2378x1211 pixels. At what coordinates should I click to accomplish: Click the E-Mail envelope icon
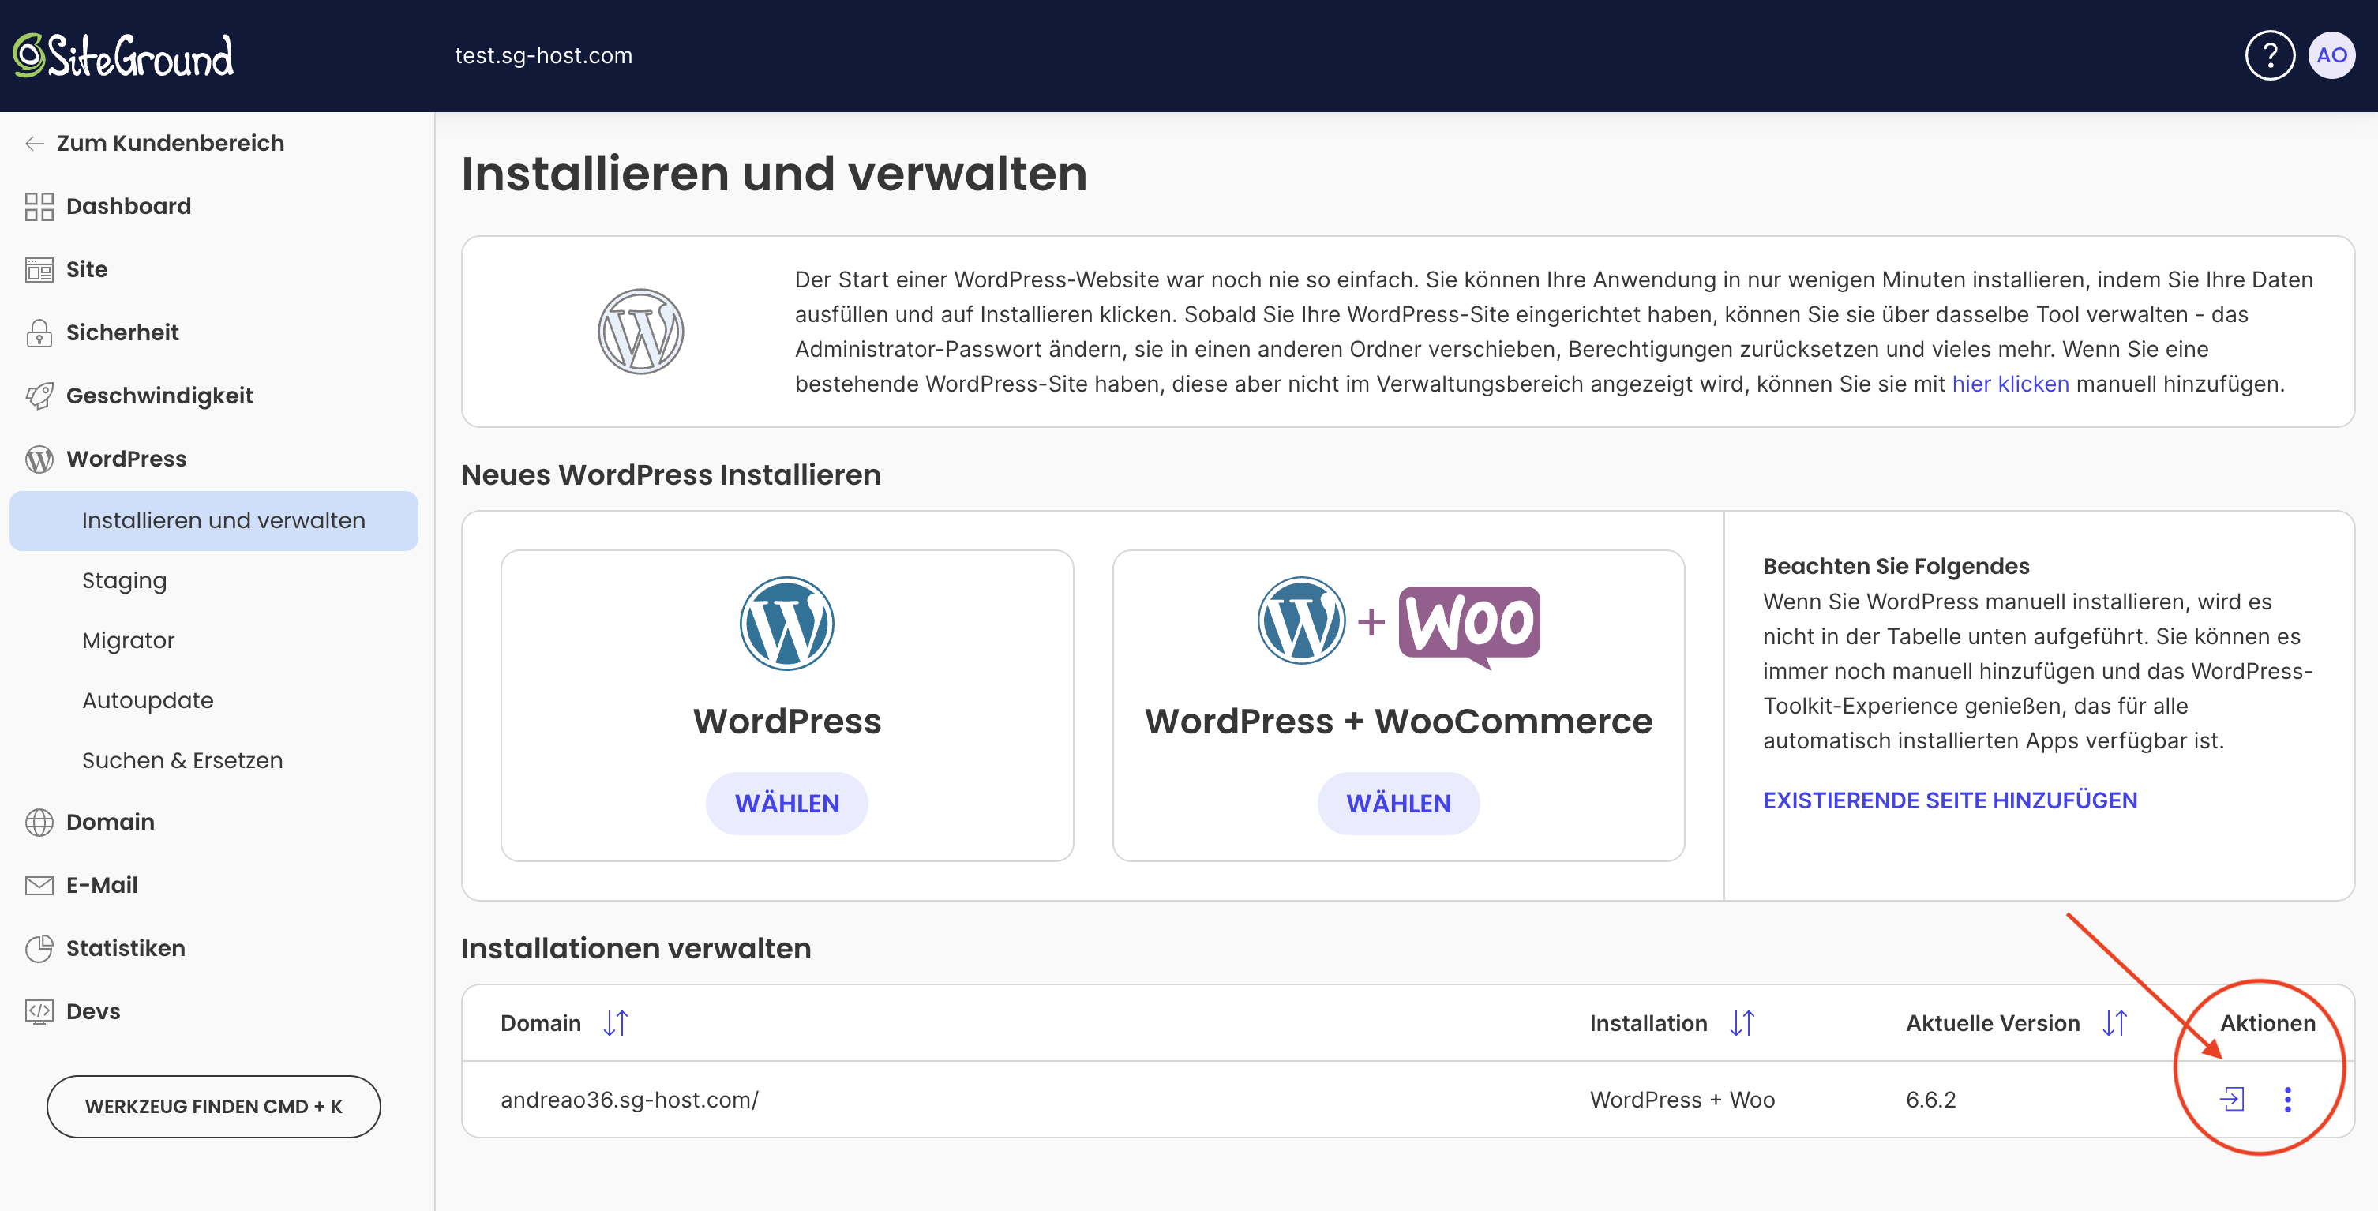tap(39, 884)
